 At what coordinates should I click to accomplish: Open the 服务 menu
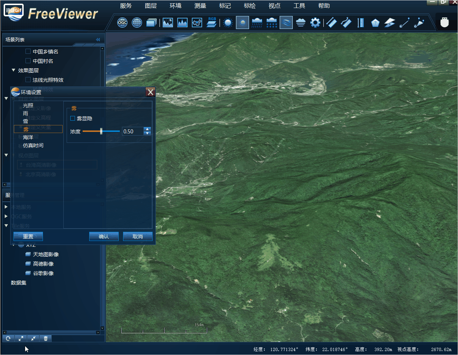[126, 6]
